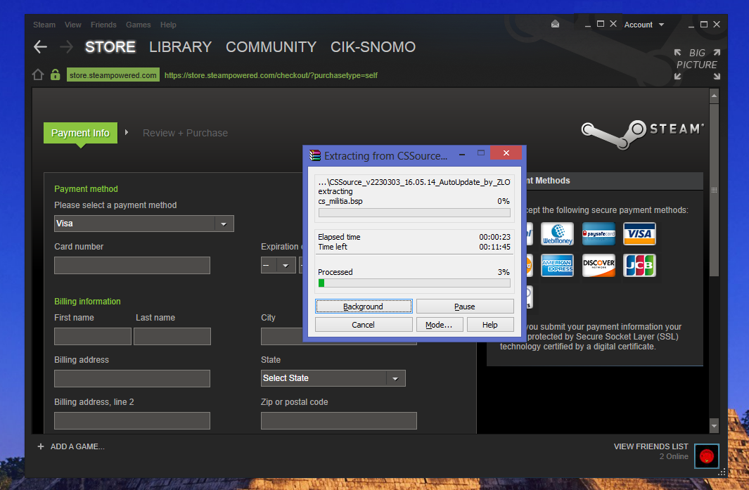Open the Steam inbox notification icon
The width and height of the screenshot is (749, 490).
click(555, 24)
